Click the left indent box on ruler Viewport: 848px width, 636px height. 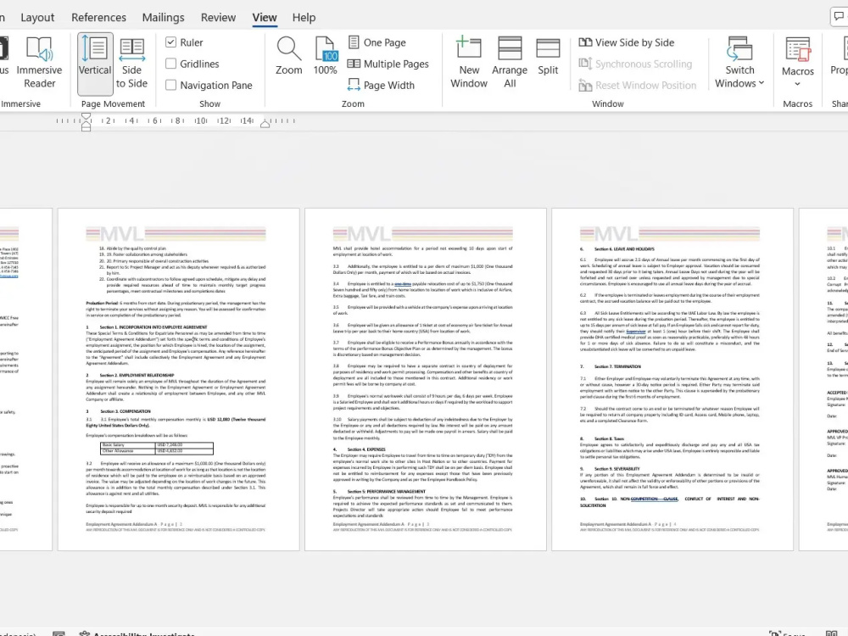pos(86,128)
